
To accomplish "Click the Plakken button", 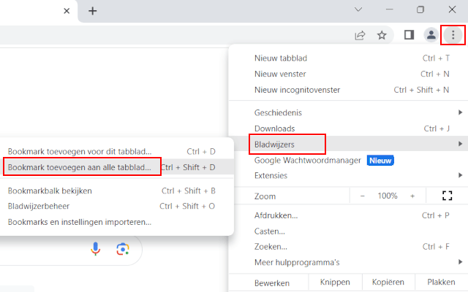I will pyautogui.click(x=441, y=283).
